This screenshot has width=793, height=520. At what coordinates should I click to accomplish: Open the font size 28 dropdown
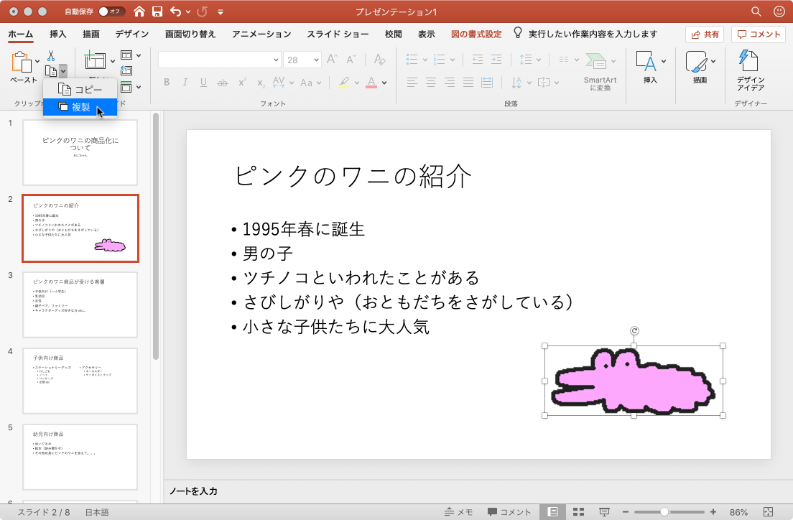coord(315,60)
